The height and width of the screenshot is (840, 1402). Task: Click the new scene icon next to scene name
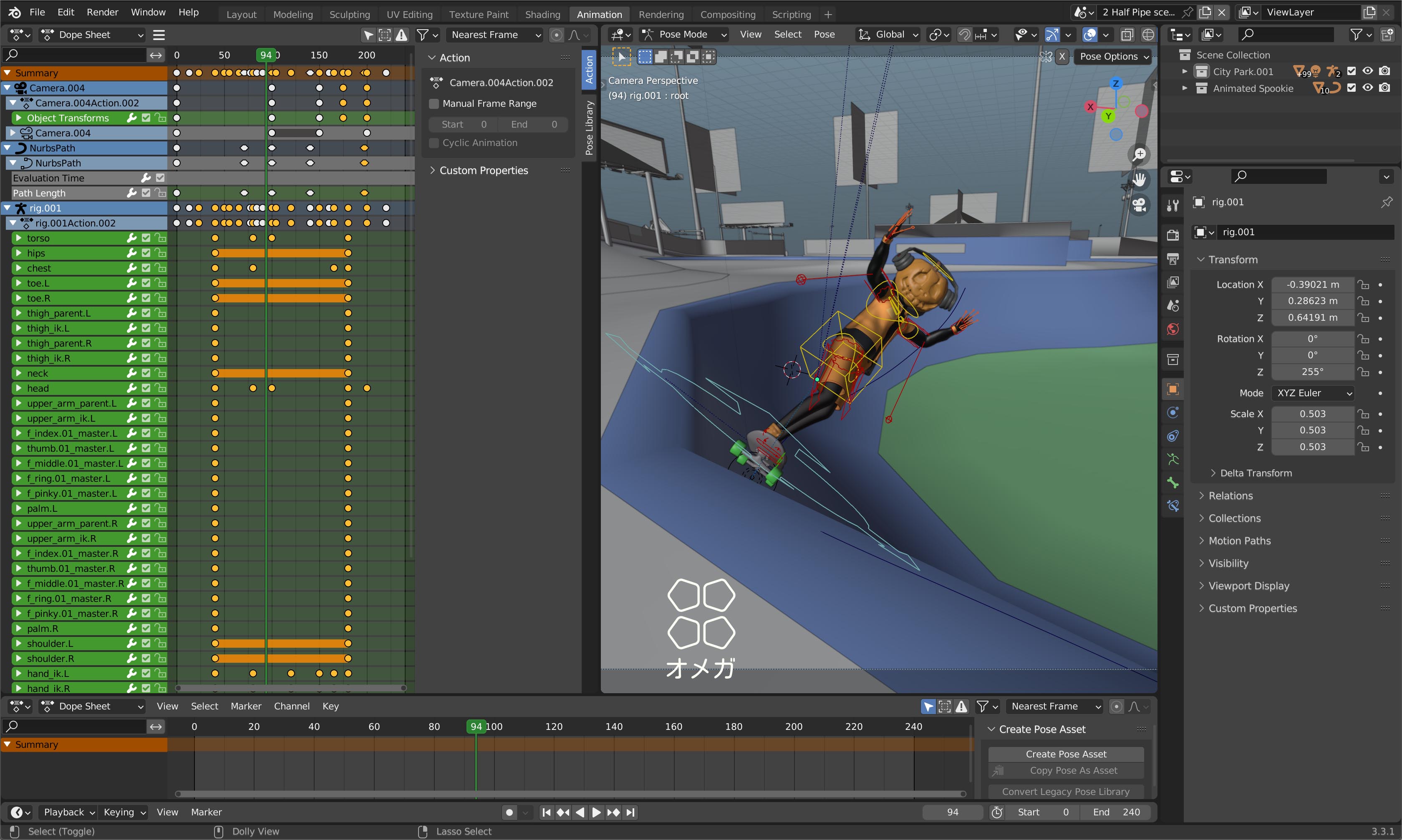pos(1205,12)
